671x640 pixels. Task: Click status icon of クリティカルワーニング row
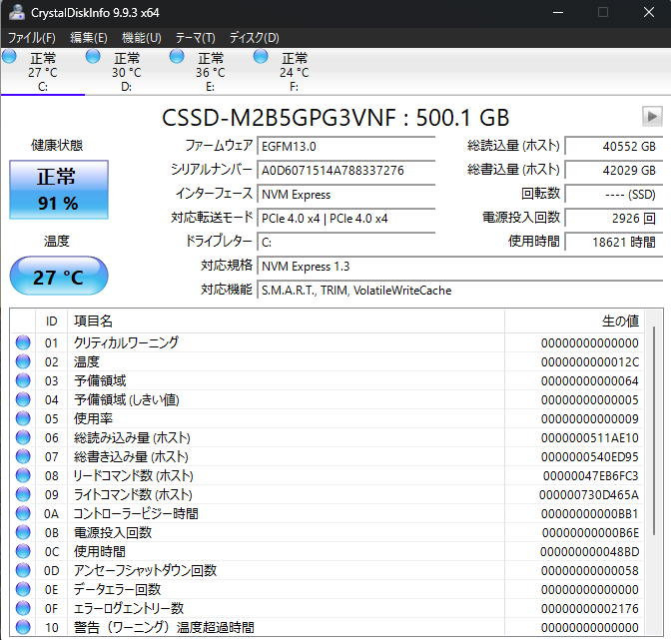tap(23, 342)
